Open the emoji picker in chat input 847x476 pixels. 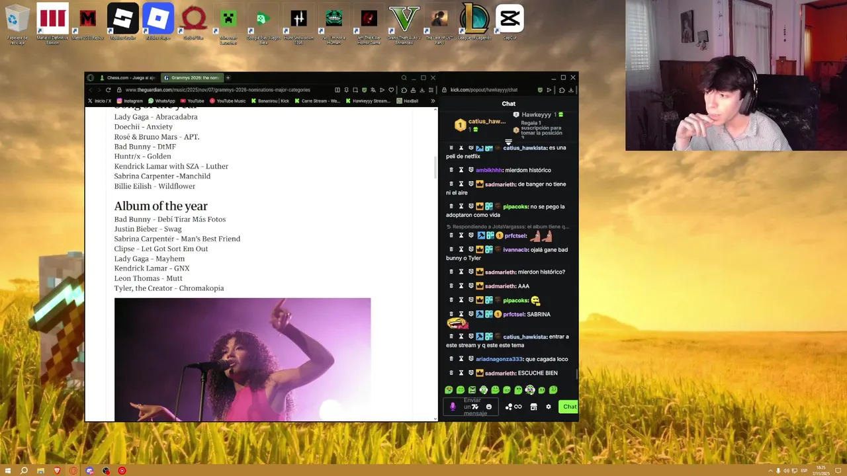(x=489, y=407)
